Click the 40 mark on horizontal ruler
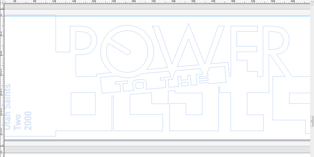 15,1
